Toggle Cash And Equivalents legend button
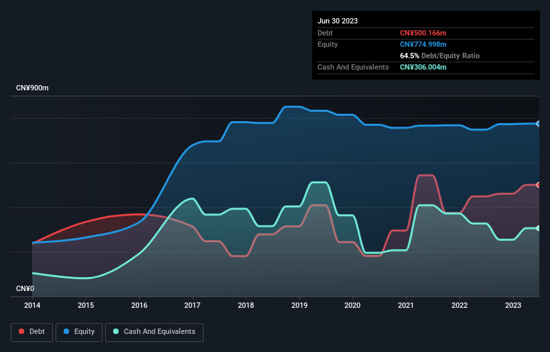The image size is (550, 352). point(154,332)
